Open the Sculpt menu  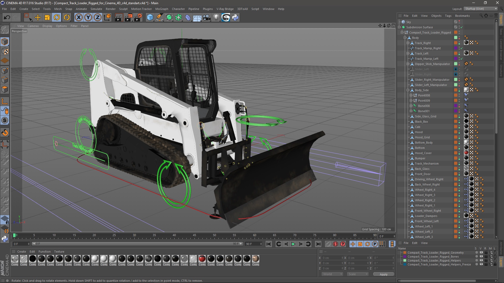click(123, 9)
